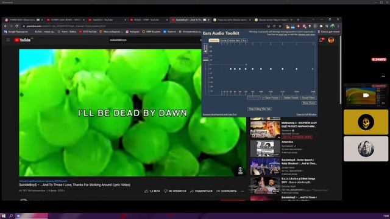Open the YouTube account avatar menu
The width and height of the screenshot is (390, 219).
pyautogui.click(x=331, y=40)
